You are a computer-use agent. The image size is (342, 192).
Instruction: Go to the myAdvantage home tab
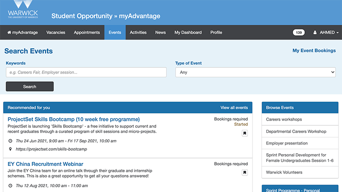[x=22, y=33]
